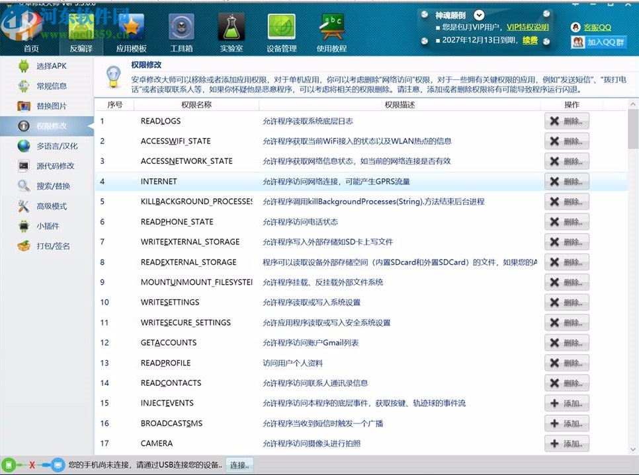Click the X icon for READLOGS row
The height and width of the screenshot is (475, 639).
(554, 121)
